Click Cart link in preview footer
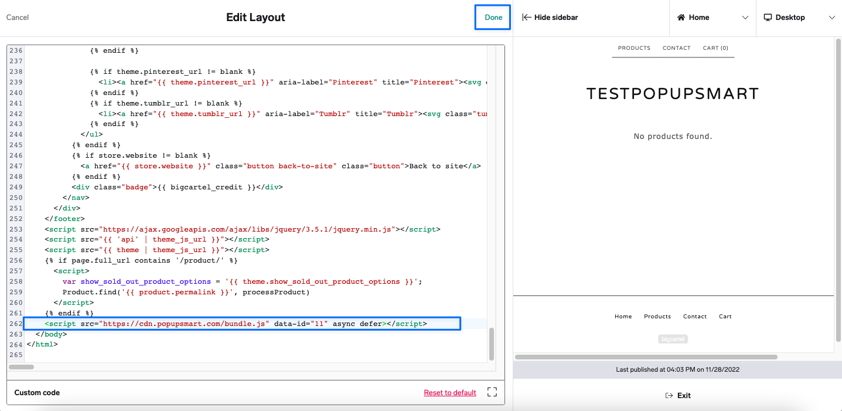This screenshot has width=842, height=411. (725, 317)
